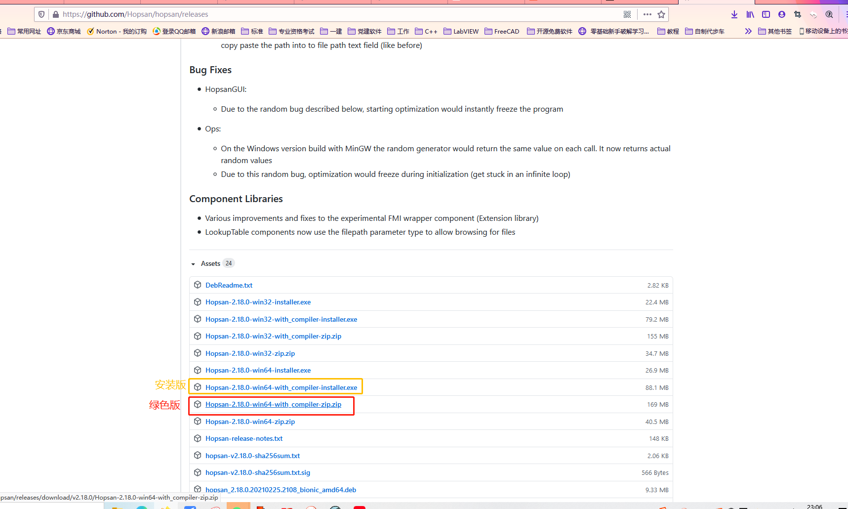Show more bookmarks with the chevron

[x=748, y=31]
